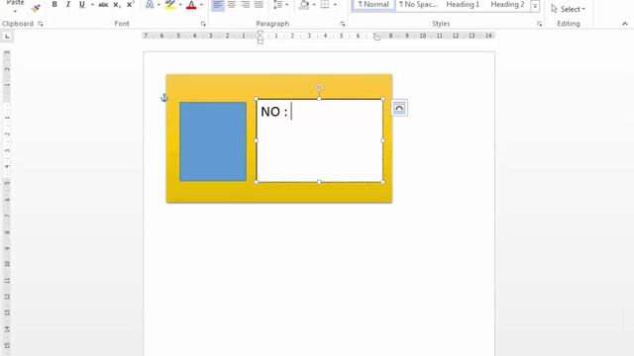This screenshot has width=634, height=356.
Task: Align text left
Action: tap(218, 4)
